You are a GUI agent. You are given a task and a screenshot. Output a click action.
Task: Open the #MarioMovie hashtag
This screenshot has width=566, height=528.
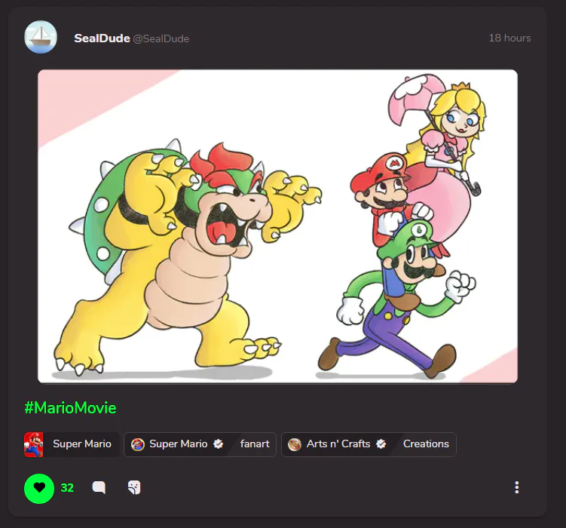click(70, 408)
